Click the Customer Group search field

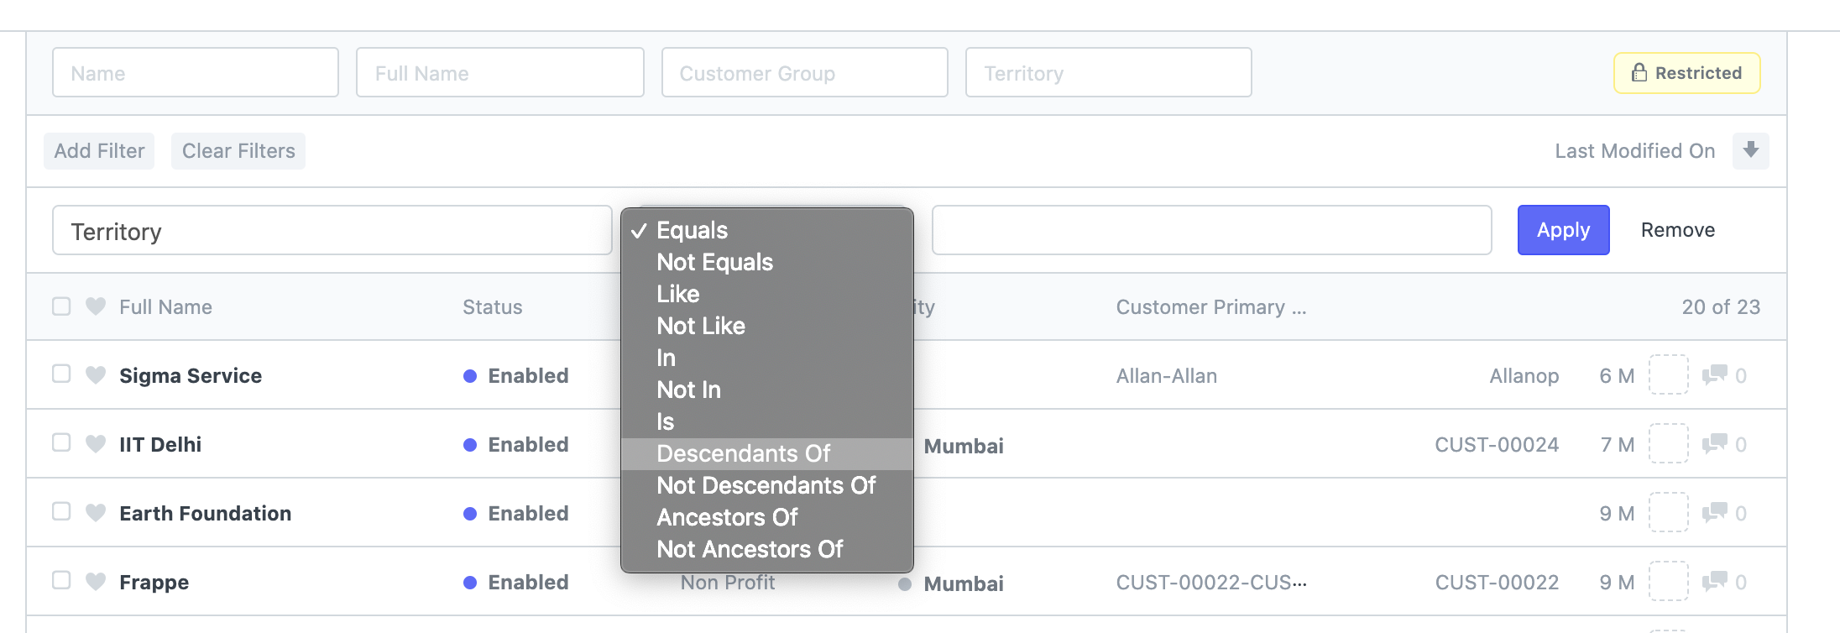(x=805, y=72)
